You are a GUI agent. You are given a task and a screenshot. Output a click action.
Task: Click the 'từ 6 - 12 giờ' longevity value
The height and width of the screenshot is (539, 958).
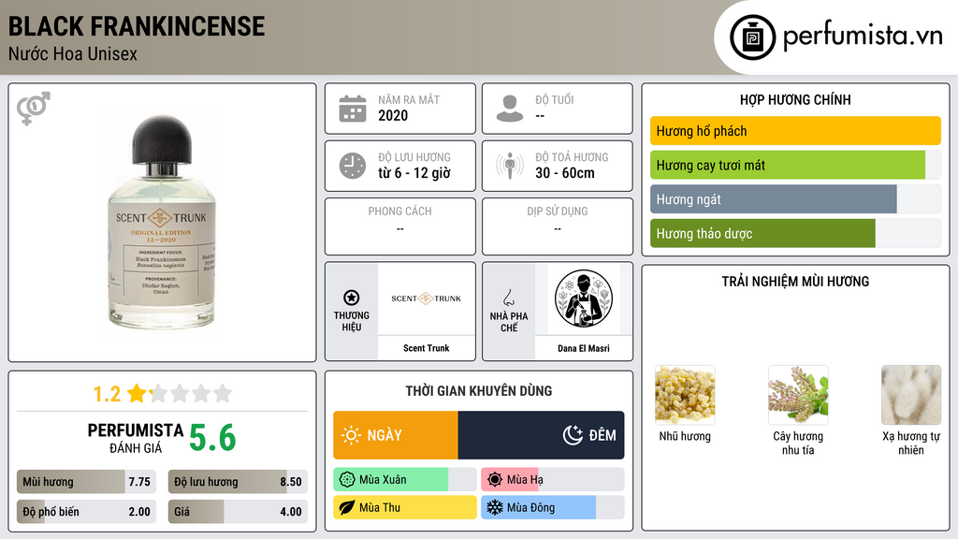point(414,173)
